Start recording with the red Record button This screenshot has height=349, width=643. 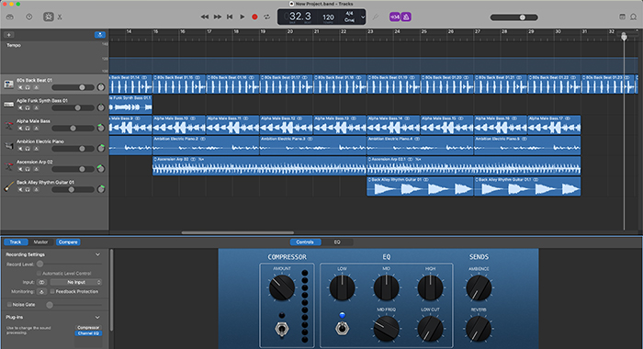pyautogui.click(x=254, y=17)
